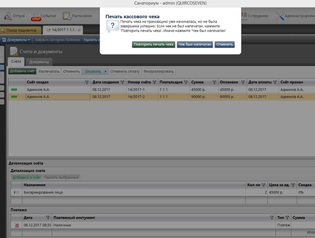315x238 pixels.
Task: Click the red cancel icon in Платежи row
Action: click(x=17, y=226)
